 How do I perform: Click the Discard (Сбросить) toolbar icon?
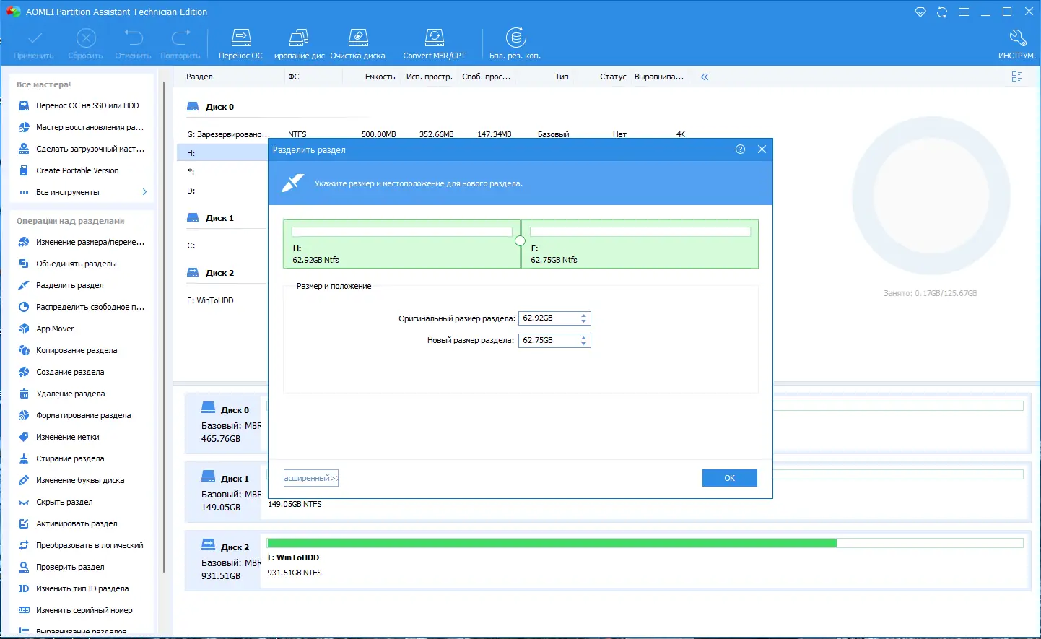(86, 44)
